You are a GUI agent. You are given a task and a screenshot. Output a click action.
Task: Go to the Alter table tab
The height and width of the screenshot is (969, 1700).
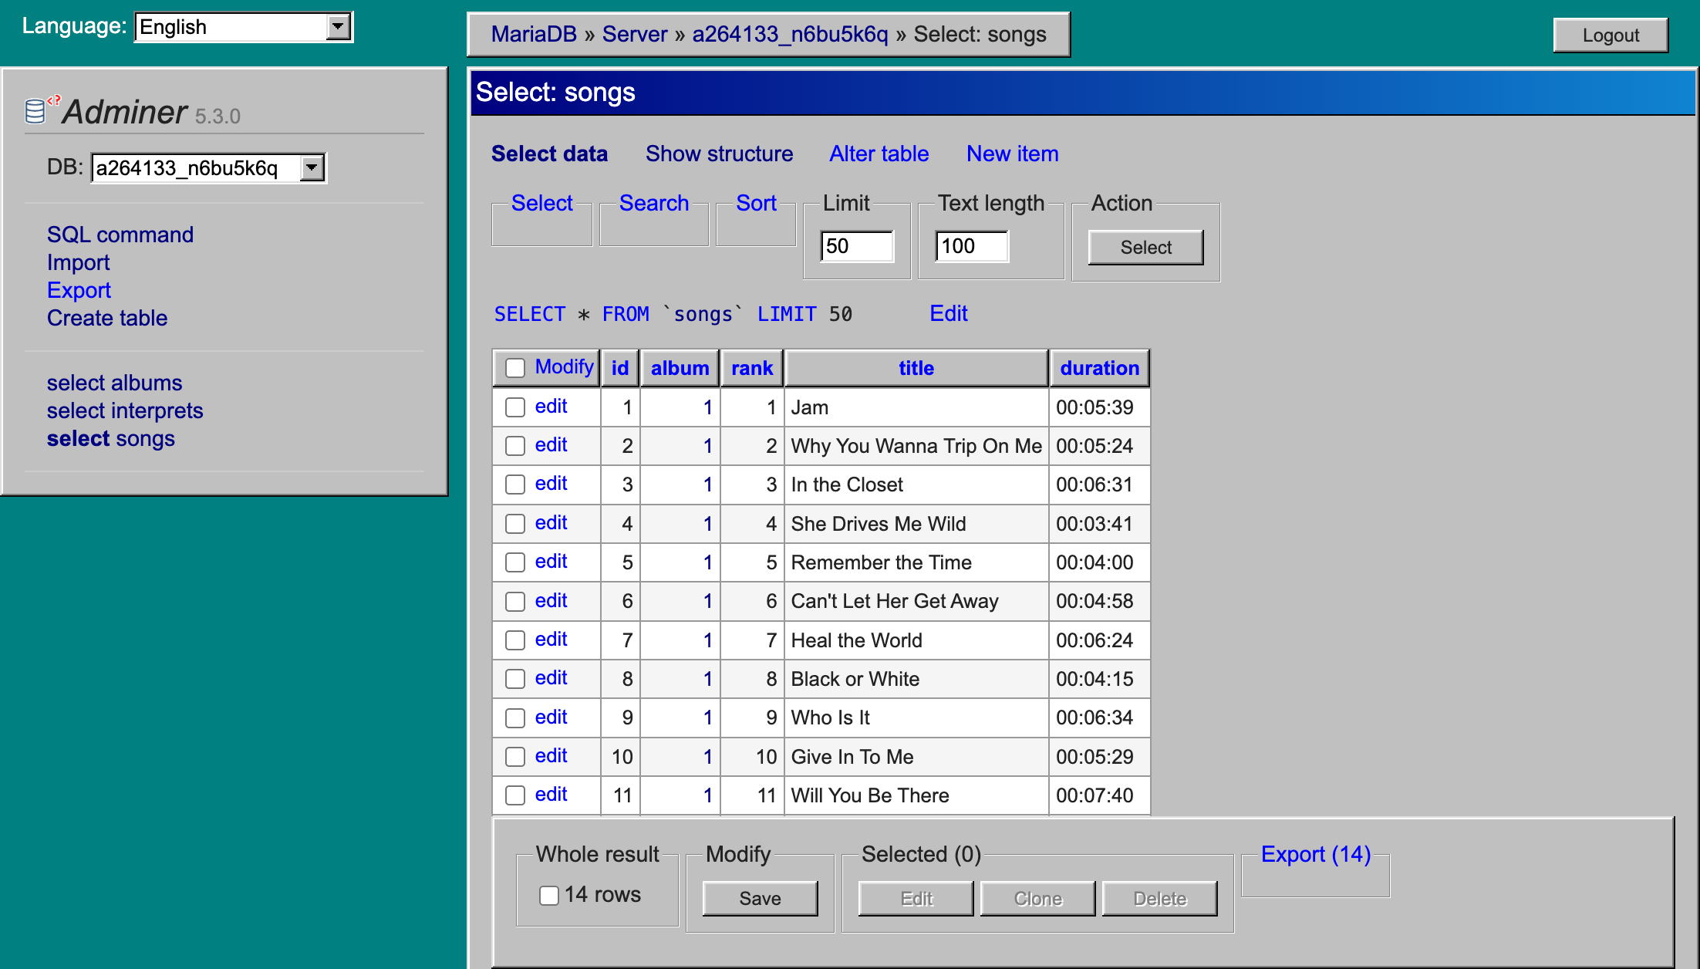point(879,154)
